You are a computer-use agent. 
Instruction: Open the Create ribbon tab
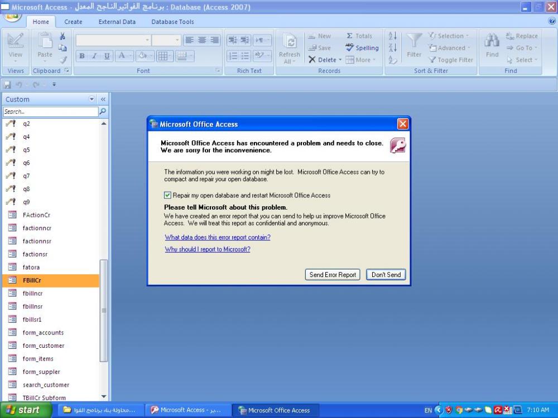coord(73,22)
